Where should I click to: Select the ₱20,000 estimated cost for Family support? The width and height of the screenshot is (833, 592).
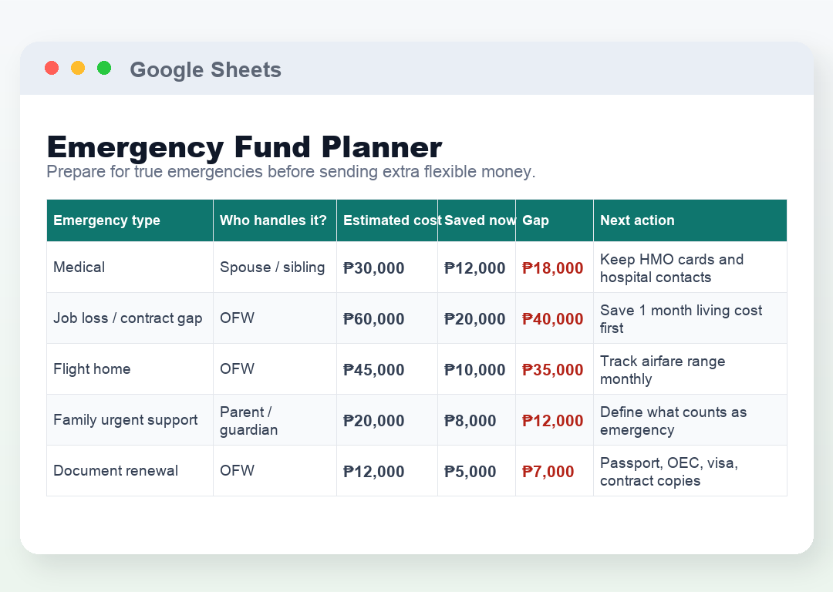click(x=387, y=420)
